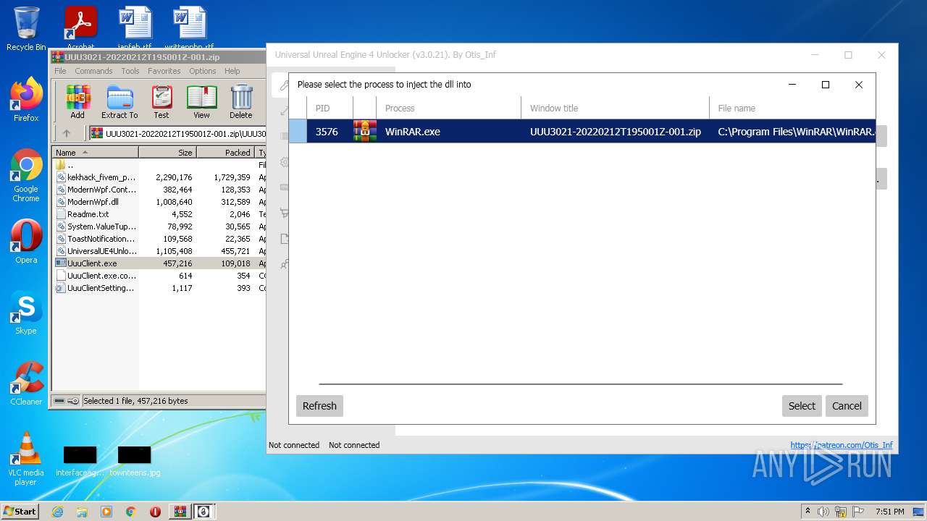Click the File name column header
The width and height of the screenshot is (927, 521).
pos(792,108)
